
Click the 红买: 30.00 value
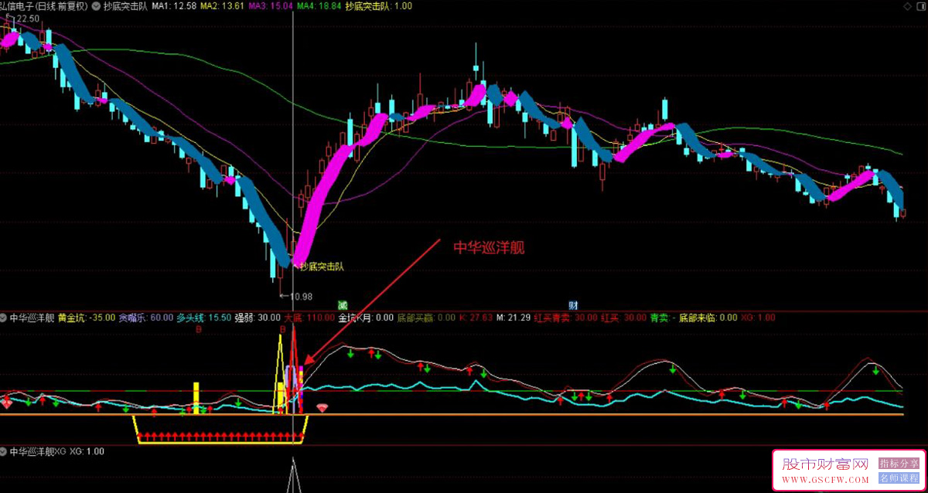point(623,318)
